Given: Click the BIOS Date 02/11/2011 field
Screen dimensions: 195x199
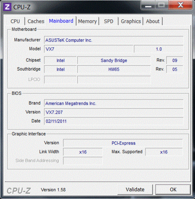Looking at the screenshot, I should (114, 121).
